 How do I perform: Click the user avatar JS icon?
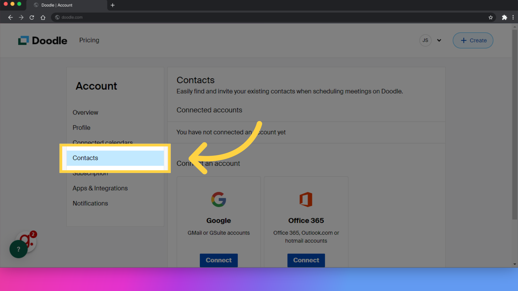[x=425, y=40]
